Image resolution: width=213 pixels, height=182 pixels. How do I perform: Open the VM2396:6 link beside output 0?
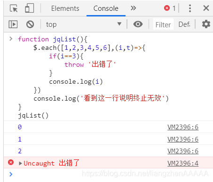click(x=183, y=127)
